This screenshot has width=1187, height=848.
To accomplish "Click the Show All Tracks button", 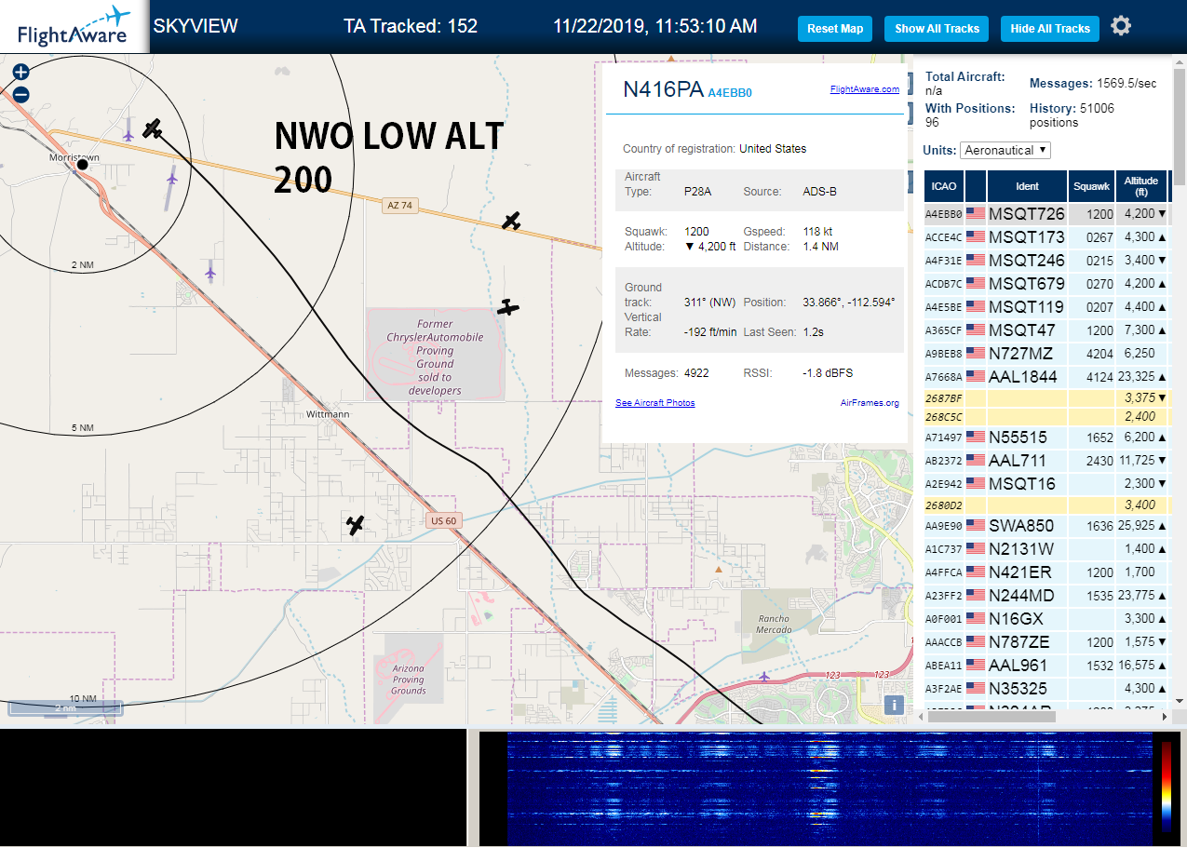I will pos(937,29).
